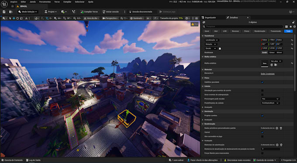
Task: Open Personagem pode escalar dropdown
Action: tap(270, 99)
